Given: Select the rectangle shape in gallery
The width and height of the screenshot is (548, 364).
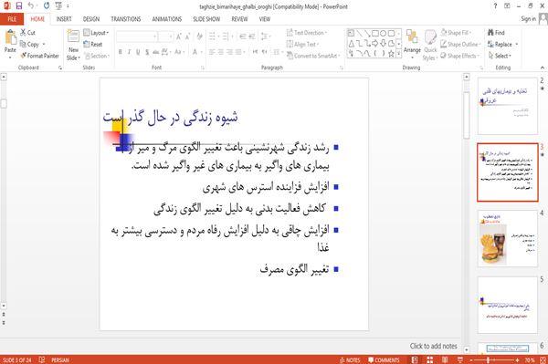Looking at the screenshot, I should tap(375, 34).
